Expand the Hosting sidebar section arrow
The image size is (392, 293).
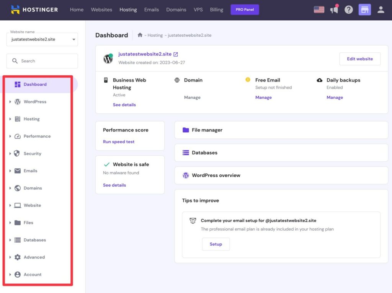(10, 119)
